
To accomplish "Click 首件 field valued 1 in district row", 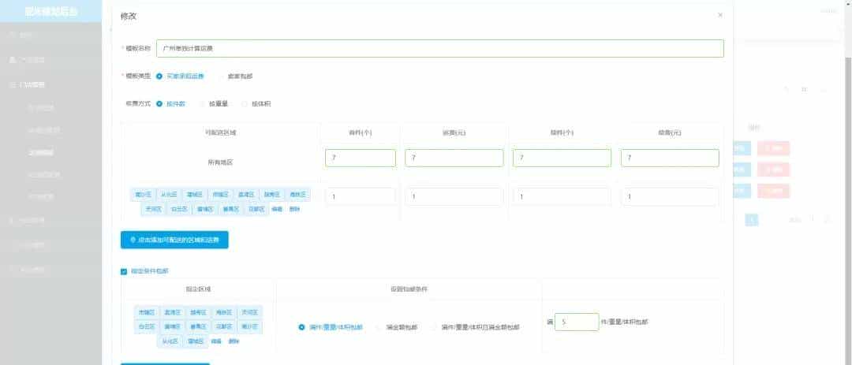I will click(361, 196).
